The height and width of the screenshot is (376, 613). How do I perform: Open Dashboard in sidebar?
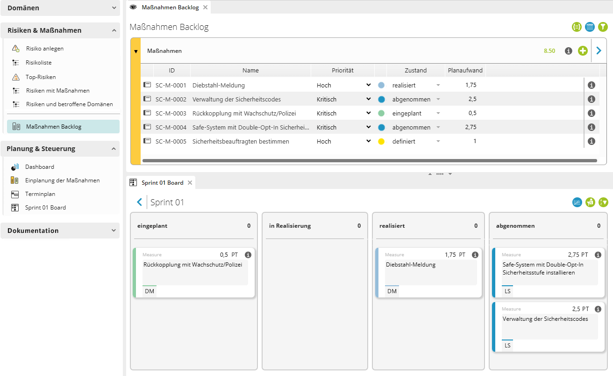pyautogui.click(x=40, y=166)
